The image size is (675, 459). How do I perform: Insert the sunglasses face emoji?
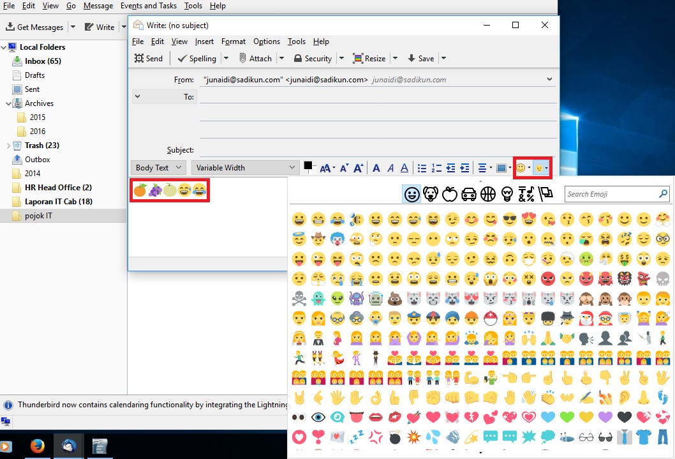(510, 220)
